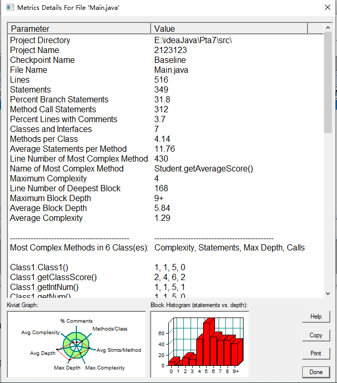Click the vertical scrollbar thumb

328,82
